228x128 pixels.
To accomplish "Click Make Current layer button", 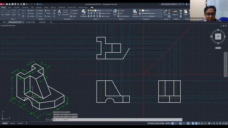I will click(x=104, y=14).
